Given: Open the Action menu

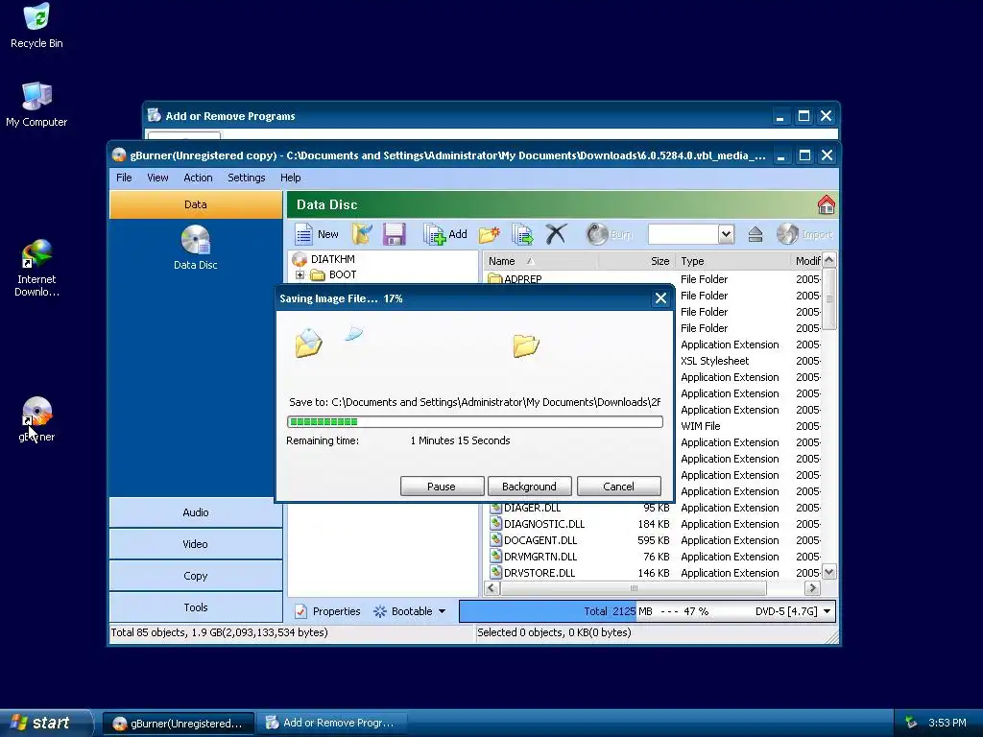Looking at the screenshot, I should point(198,178).
